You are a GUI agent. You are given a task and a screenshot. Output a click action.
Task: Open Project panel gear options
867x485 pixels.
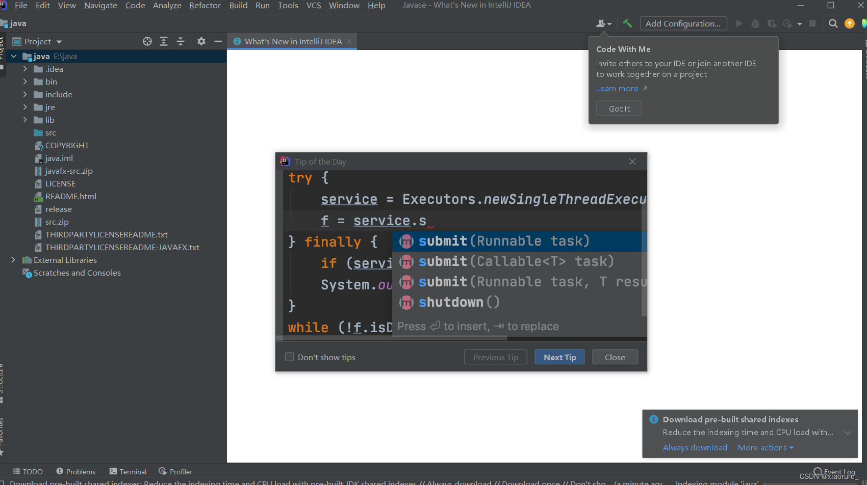(201, 41)
